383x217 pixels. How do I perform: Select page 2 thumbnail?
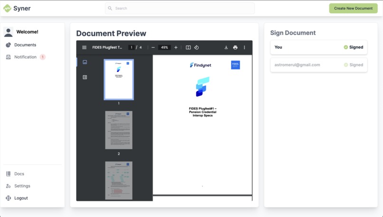pyautogui.click(x=119, y=130)
